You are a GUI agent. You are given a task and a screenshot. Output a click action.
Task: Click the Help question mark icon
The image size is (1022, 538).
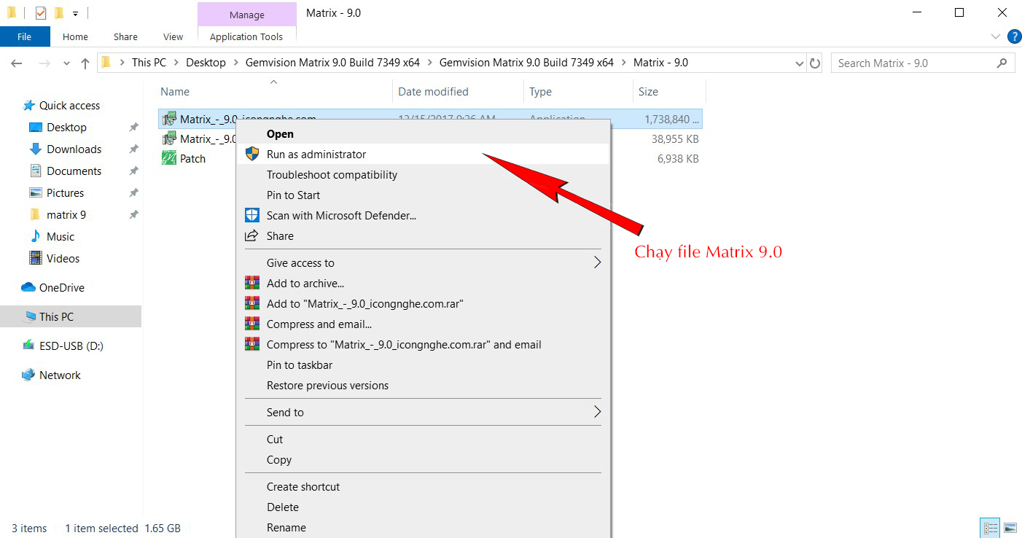(1013, 36)
